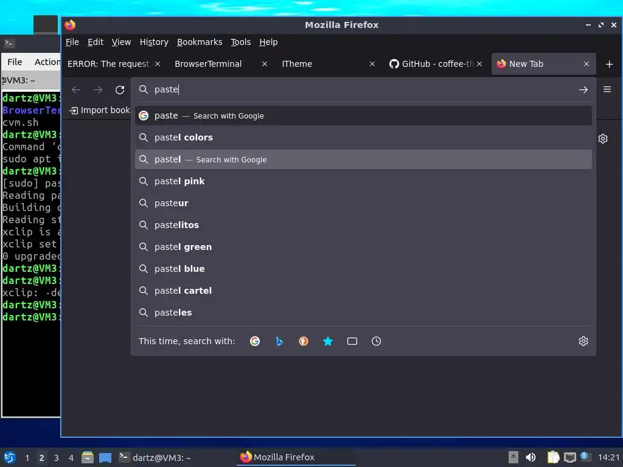Click the new tab page settings gear

(603, 139)
